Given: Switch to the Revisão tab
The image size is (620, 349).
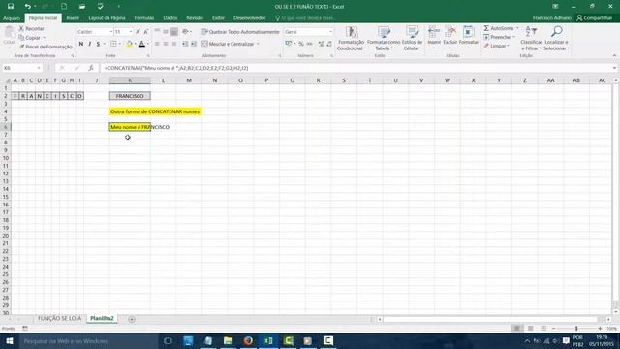Looking at the screenshot, I should (x=195, y=18).
